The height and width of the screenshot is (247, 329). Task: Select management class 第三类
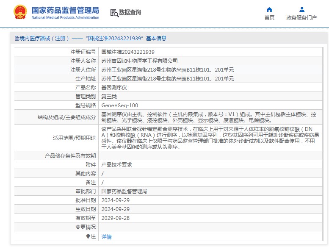pos(109,97)
